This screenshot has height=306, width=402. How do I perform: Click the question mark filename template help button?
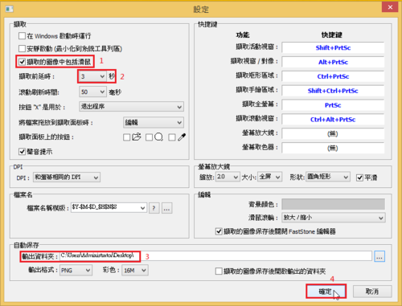(154, 208)
